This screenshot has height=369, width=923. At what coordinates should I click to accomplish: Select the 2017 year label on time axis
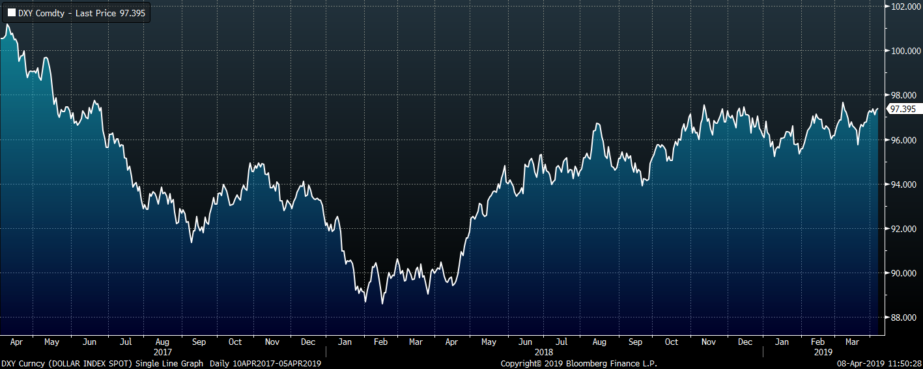pos(163,351)
